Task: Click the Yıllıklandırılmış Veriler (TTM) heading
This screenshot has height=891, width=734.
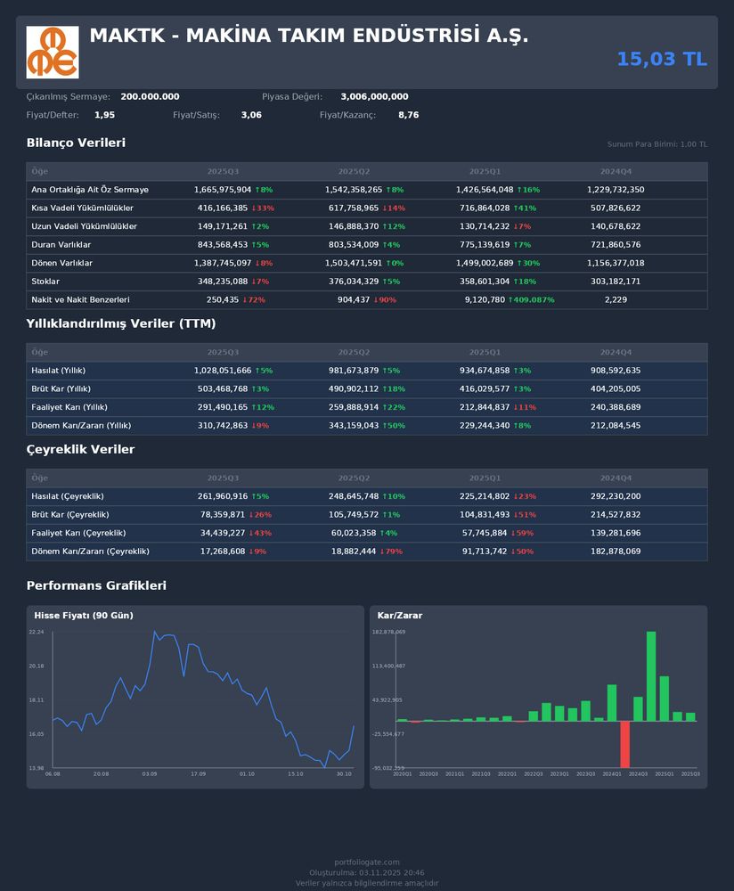Action: [x=121, y=324]
